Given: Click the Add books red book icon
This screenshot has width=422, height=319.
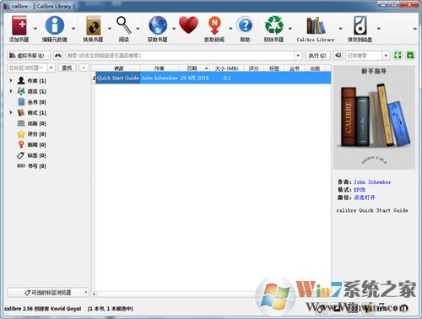Looking at the screenshot, I should pyautogui.click(x=19, y=25).
